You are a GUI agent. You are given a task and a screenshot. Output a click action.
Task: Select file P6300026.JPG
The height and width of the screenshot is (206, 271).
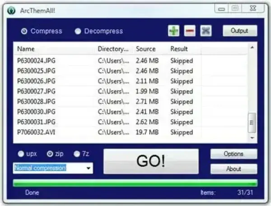tap(36, 81)
